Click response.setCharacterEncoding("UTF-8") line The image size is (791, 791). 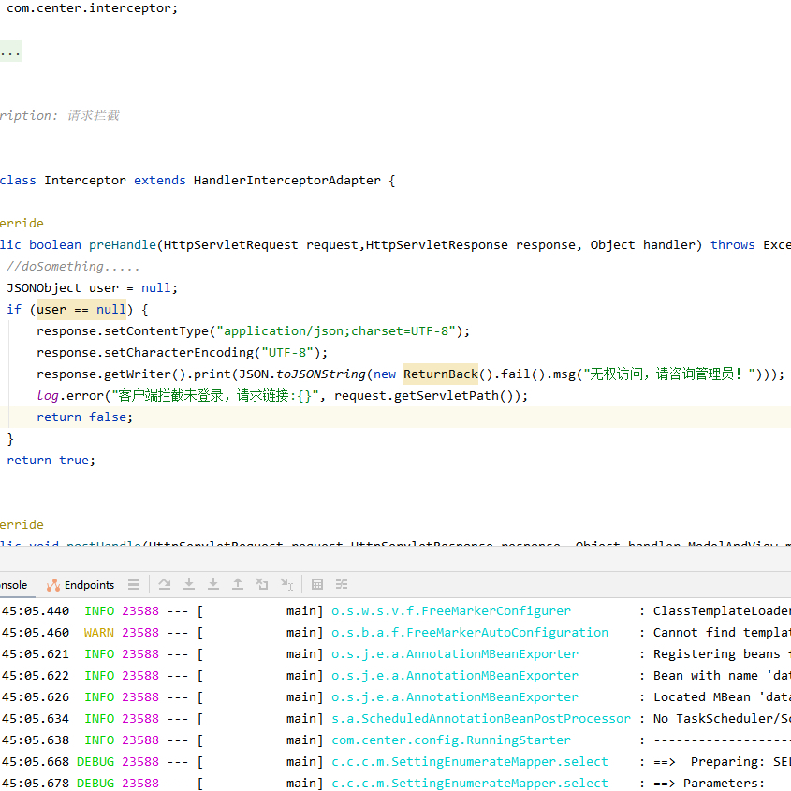point(183,353)
